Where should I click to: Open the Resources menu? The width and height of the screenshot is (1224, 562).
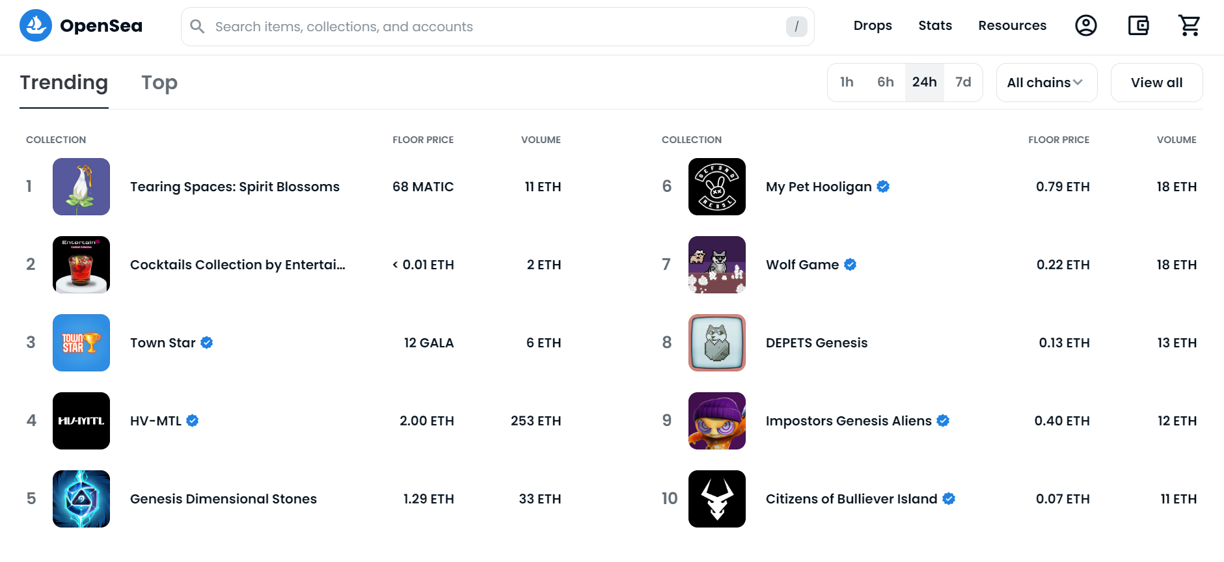click(1012, 25)
